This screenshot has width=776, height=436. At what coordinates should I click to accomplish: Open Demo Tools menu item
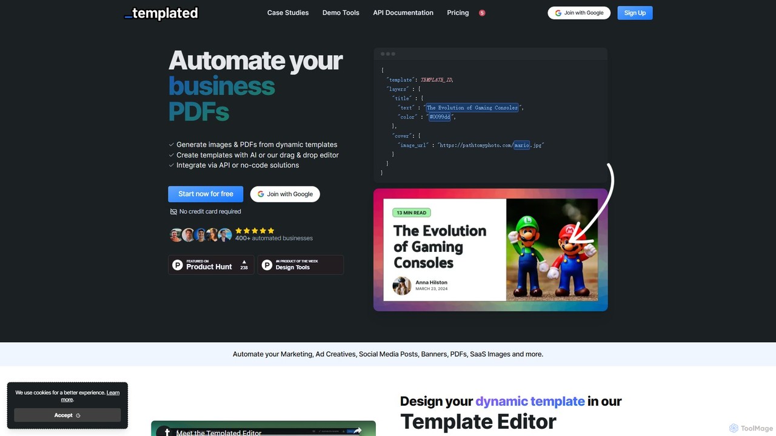tap(341, 13)
